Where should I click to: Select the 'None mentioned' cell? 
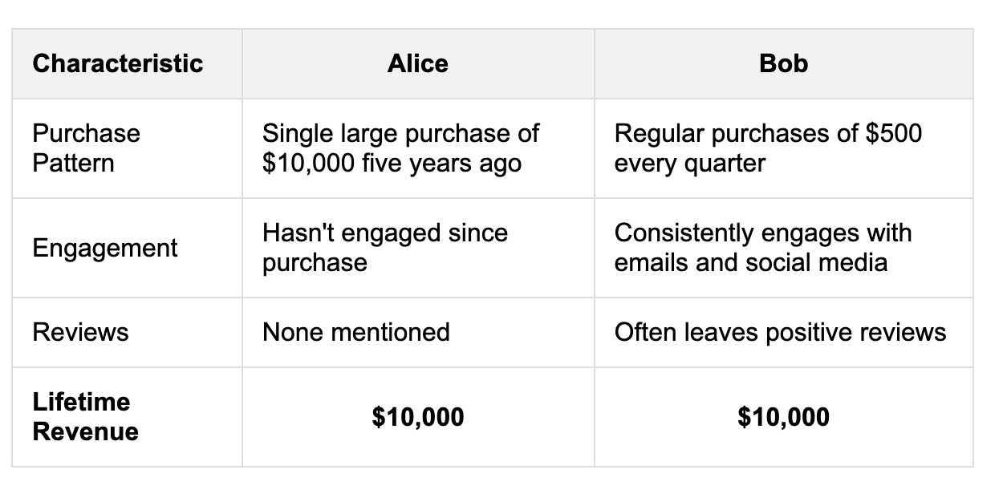pos(418,332)
